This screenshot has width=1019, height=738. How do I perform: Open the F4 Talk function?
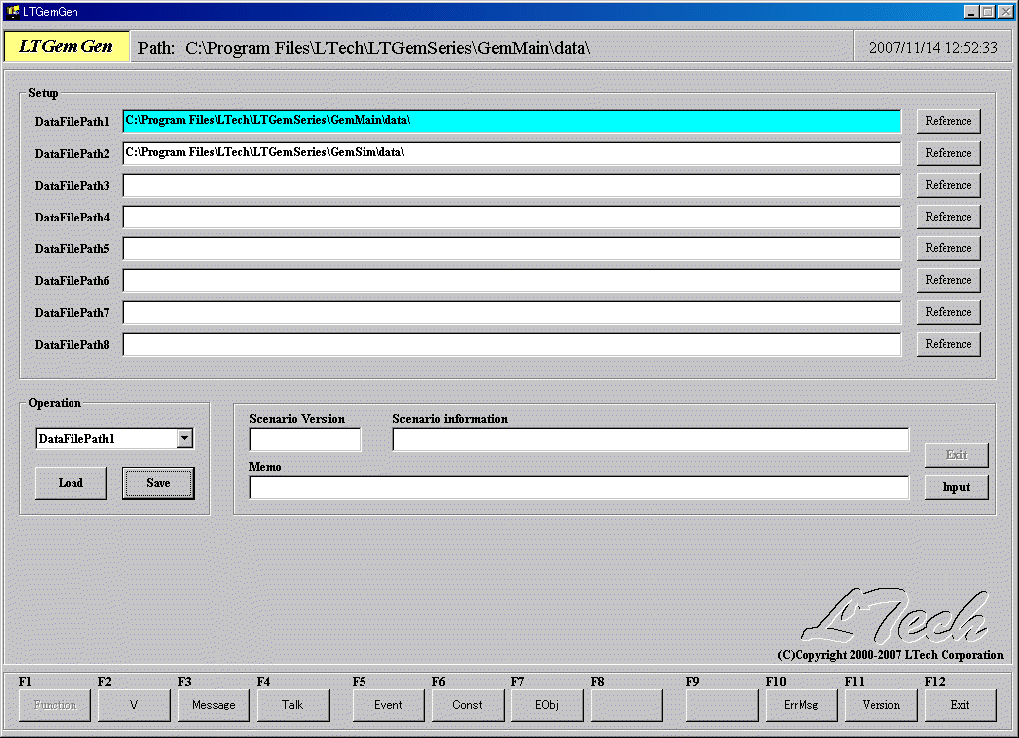pos(293,705)
